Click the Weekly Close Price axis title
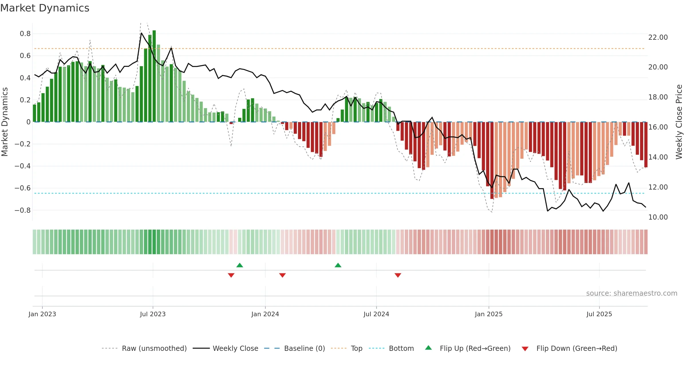Screen dimensions: 687x386 click(x=679, y=122)
